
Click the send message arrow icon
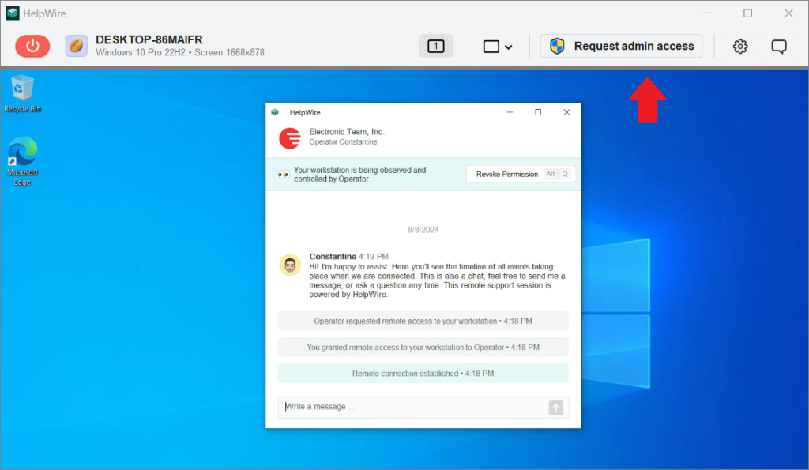(x=555, y=407)
